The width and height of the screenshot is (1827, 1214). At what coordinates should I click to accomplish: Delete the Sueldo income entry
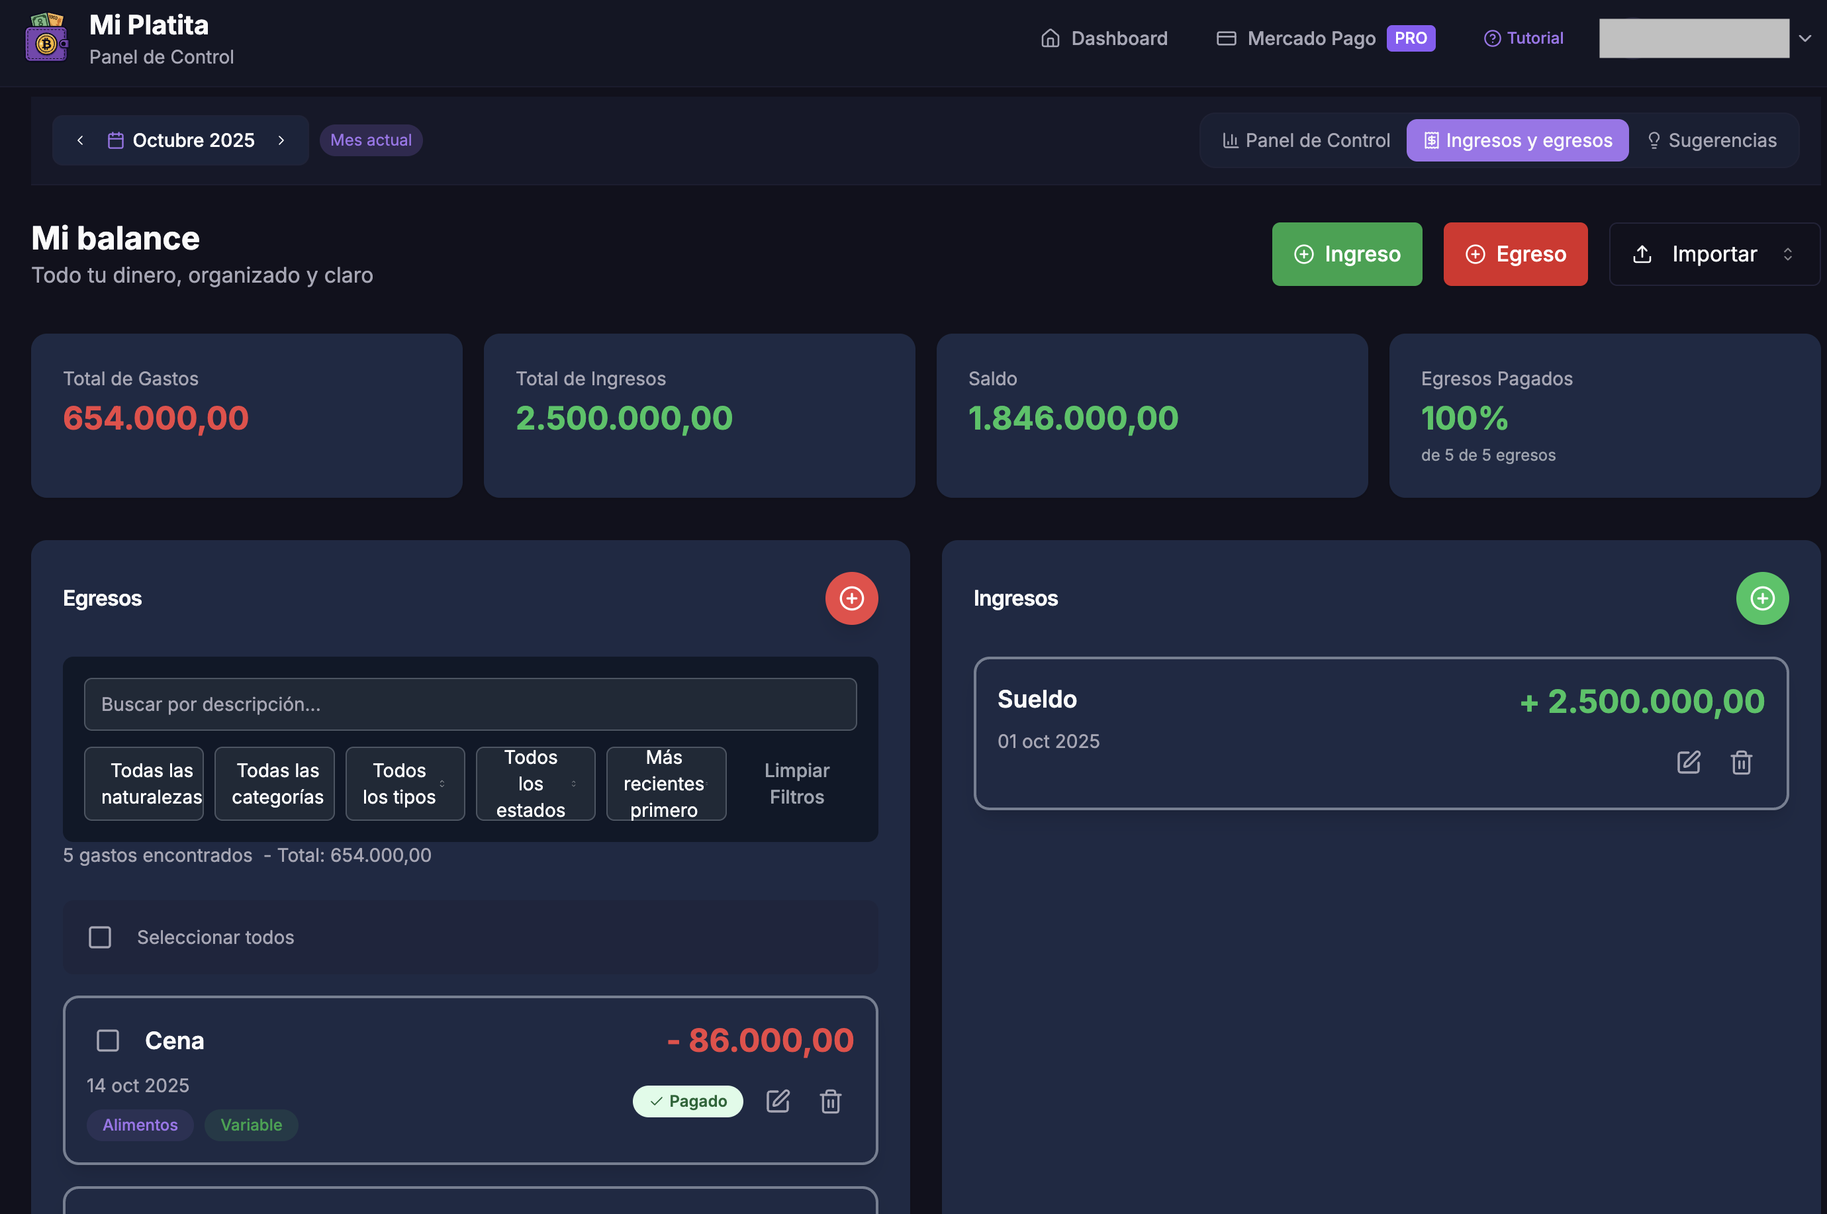click(1741, 763)
